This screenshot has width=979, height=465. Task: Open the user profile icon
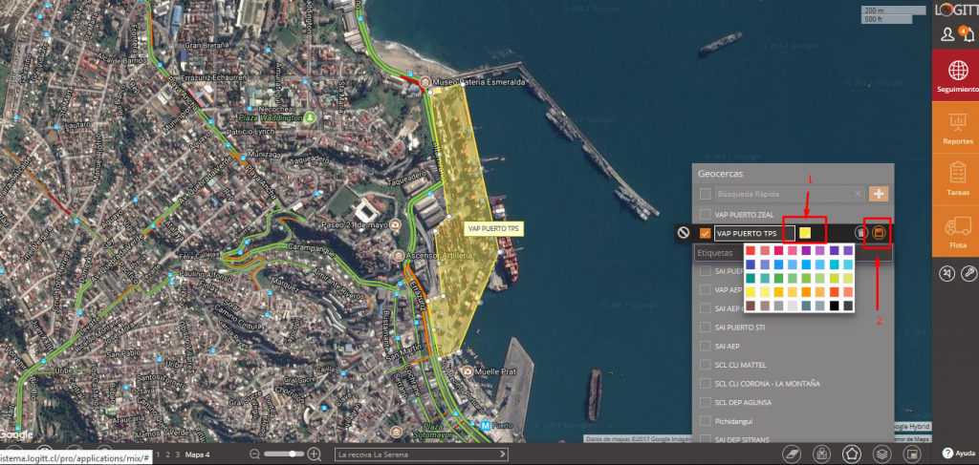click(x=947, y=34)
